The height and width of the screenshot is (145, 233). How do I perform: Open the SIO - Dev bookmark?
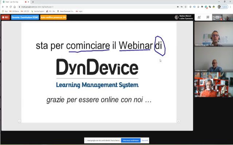click(x=51, y=11)
